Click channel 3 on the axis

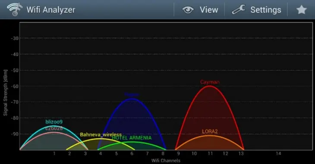coord(85,154)
